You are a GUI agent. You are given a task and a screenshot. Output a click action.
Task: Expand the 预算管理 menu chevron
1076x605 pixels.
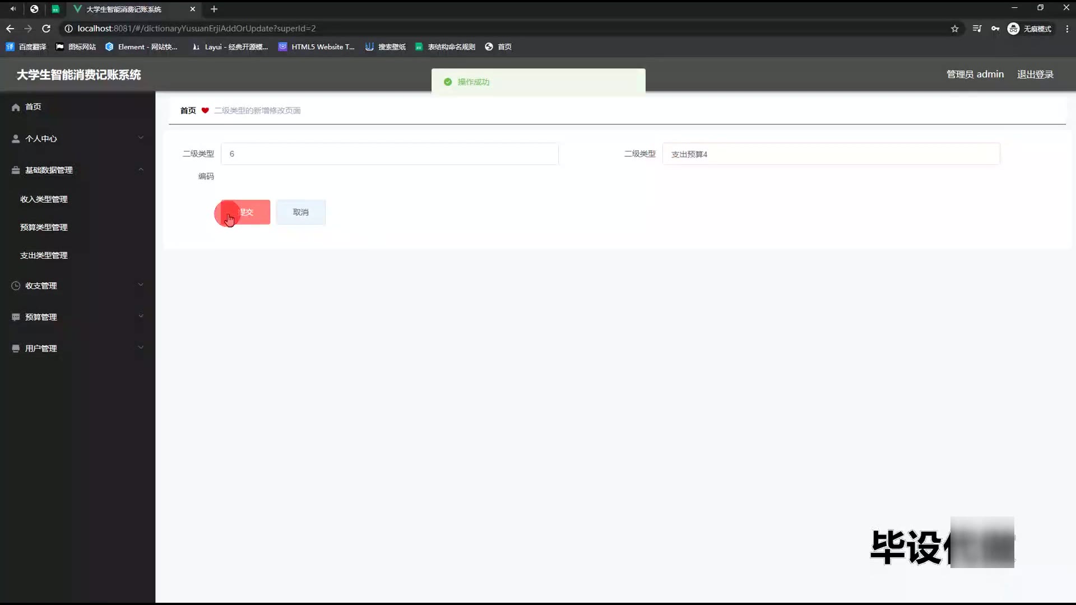click(x=141, y=316)
